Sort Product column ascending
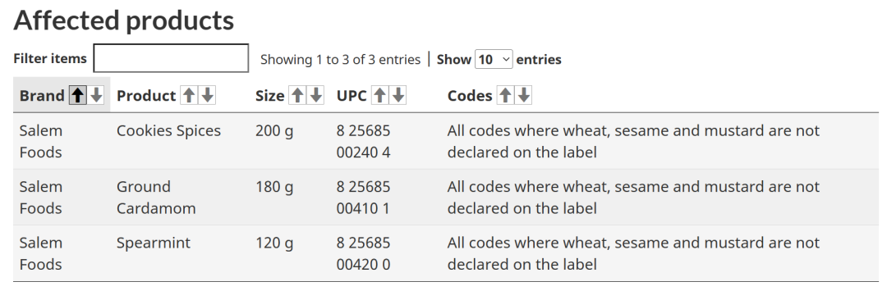This screenshot has height=300, width=887. tap(189, 95)
